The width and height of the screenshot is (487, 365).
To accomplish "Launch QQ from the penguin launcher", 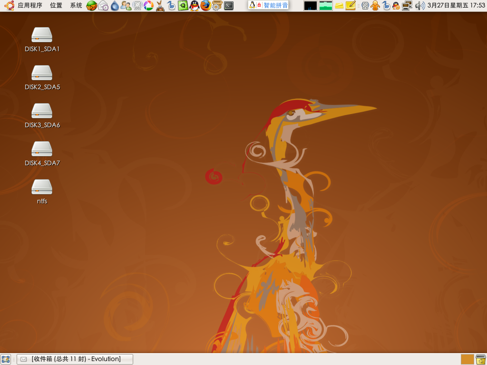I will click(195, 6).
